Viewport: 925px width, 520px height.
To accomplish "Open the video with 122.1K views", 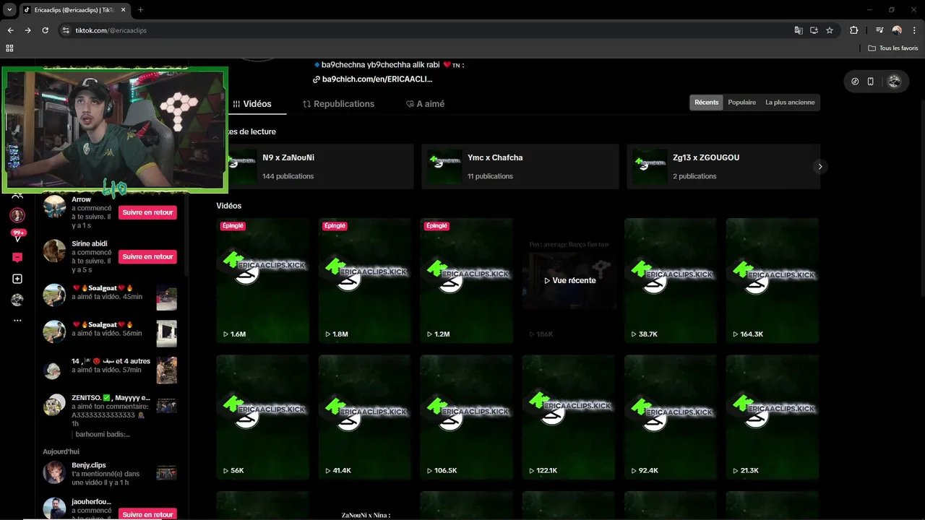I will 569,417.
